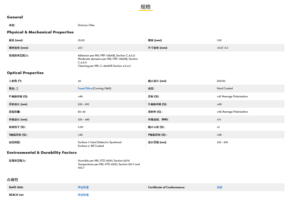Open 浏览 link for Certificate of Conformance
This screenshot has width=286, height=203.
tap(219, 187)
